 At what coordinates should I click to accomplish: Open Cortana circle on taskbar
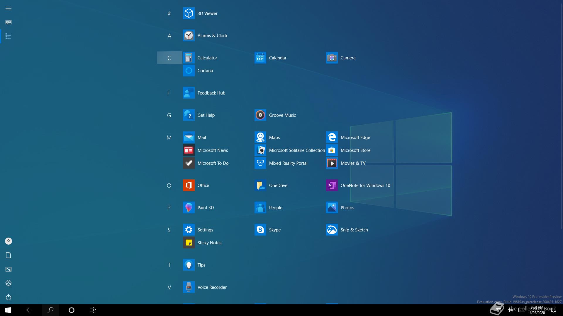(72, 310)
